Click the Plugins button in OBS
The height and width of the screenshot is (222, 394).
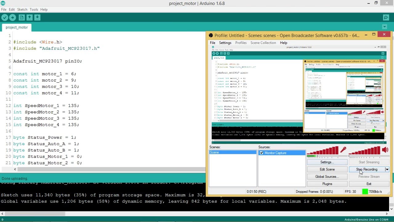click(x=327, y=184)
